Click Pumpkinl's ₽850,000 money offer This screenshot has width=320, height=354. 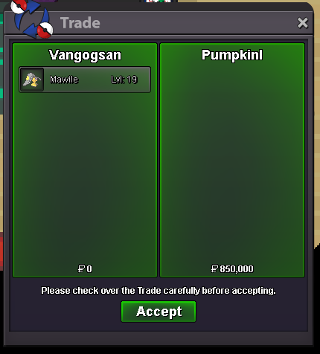232,268
